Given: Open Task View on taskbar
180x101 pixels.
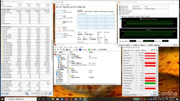Looking at the screenshot, I should (43, 99).
